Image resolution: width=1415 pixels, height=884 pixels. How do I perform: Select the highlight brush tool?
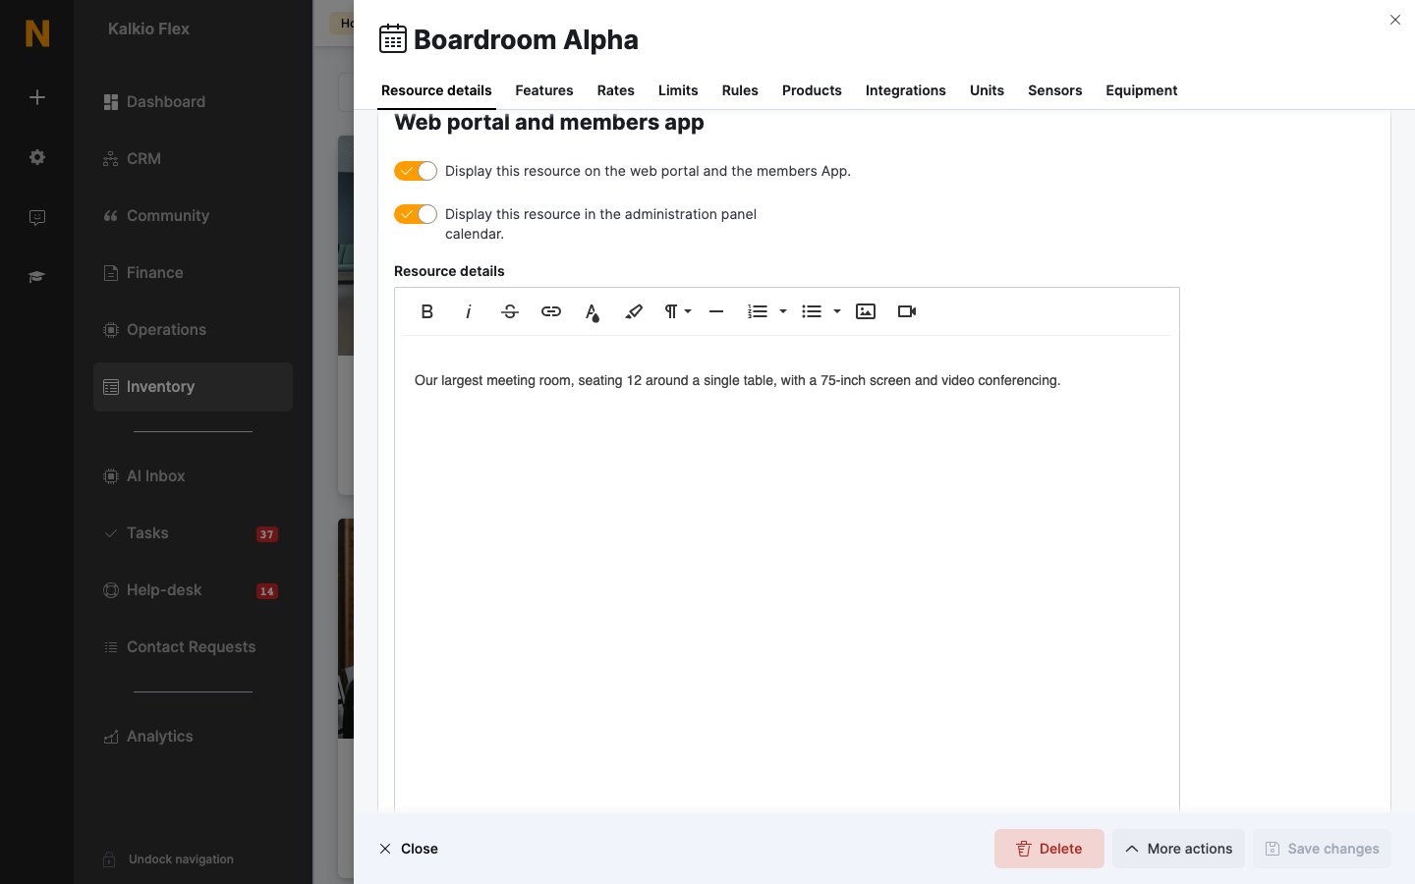point(634,311)
